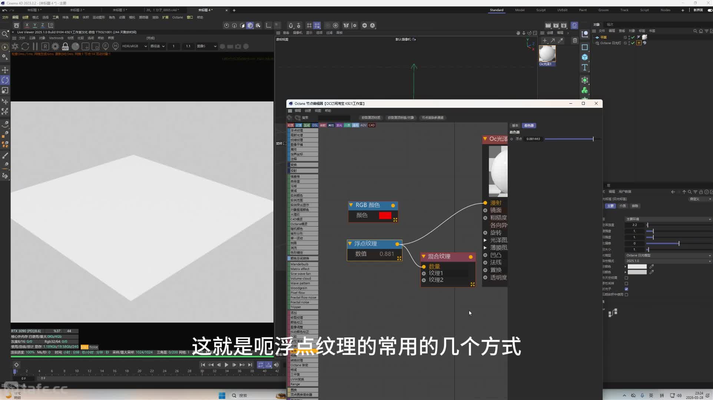Click the Live Viewer settings gear icon
The image size is (713, 400).
[55, 46]
